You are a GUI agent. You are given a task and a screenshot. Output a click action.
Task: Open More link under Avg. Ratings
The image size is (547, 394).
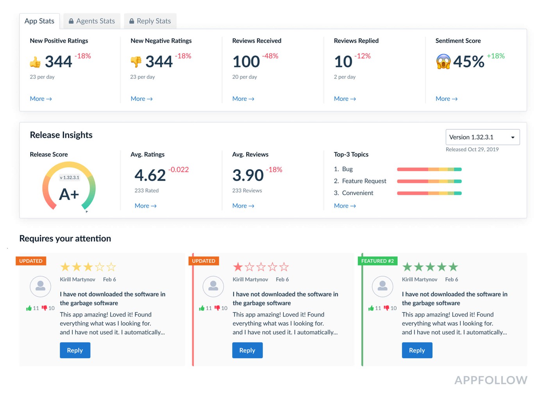pos(145,206)
